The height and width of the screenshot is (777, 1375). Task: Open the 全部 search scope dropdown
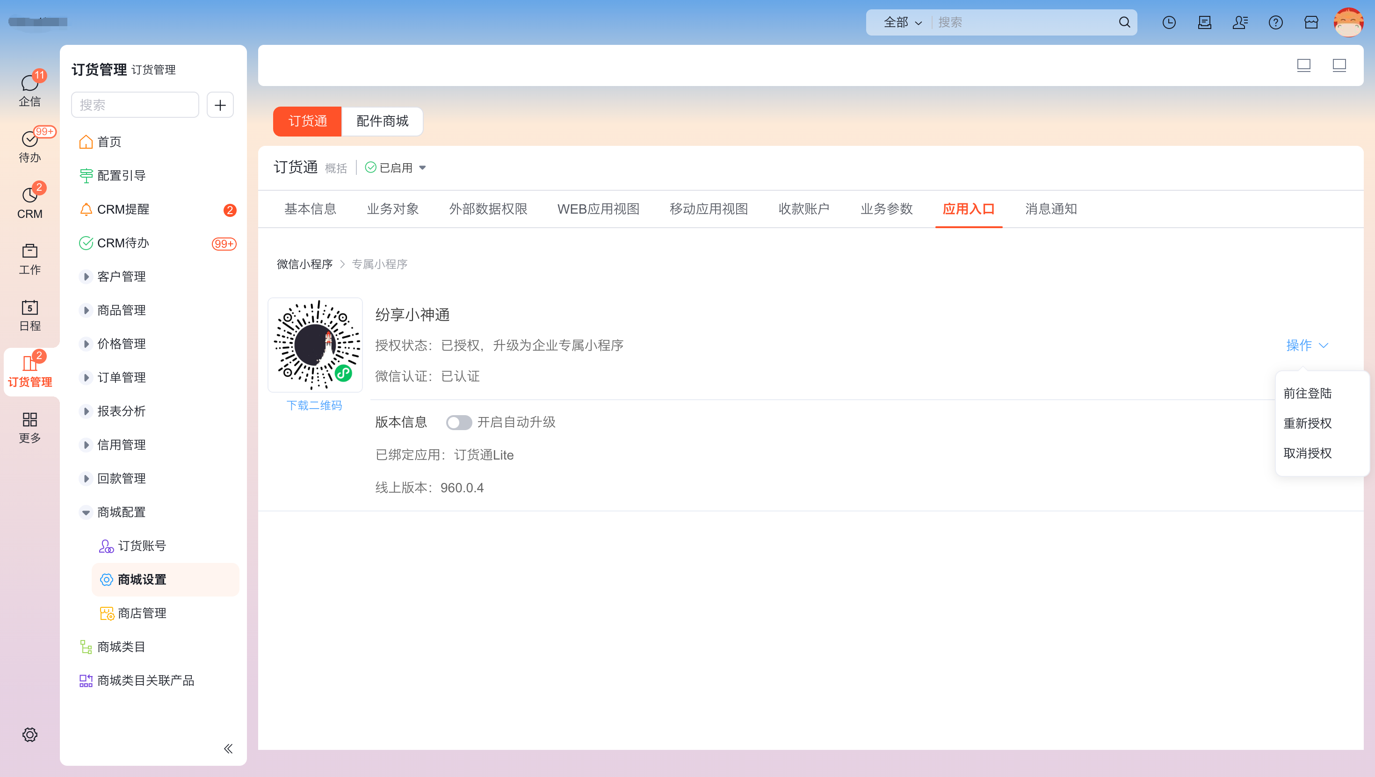(x=902, y=22)
